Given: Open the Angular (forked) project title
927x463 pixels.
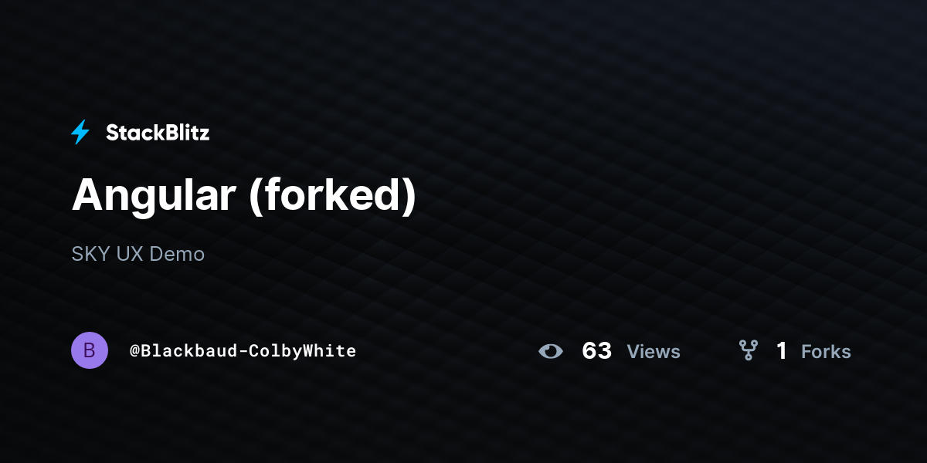Looking at the screenshot, I should point(244,196).
